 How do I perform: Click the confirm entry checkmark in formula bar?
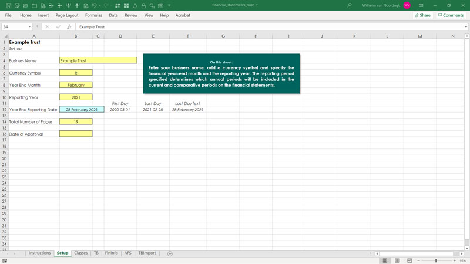(x=58, y=26)
